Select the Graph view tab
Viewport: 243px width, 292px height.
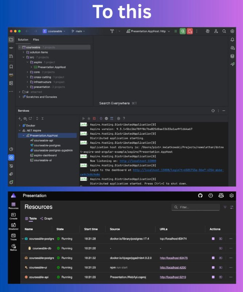(x=46, y=219)
